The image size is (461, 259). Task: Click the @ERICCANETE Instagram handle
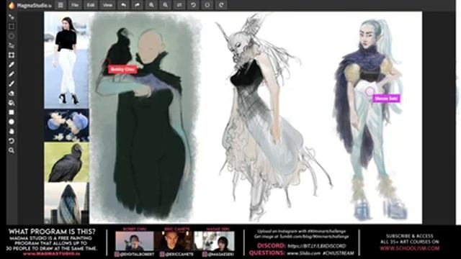pyautogui.click(x=177, y=254)
